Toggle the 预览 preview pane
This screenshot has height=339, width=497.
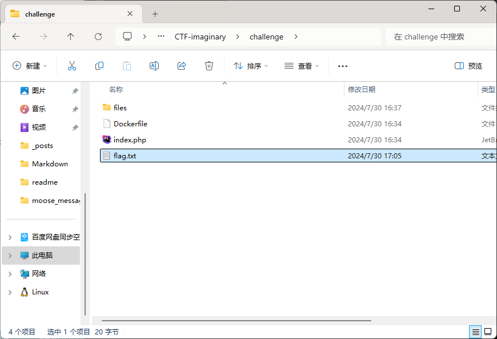point(468,66)
